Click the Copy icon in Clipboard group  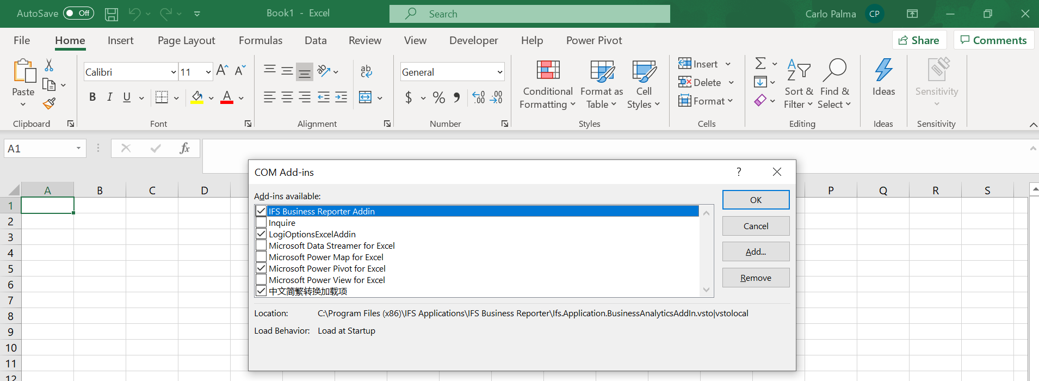coord(49,85)
